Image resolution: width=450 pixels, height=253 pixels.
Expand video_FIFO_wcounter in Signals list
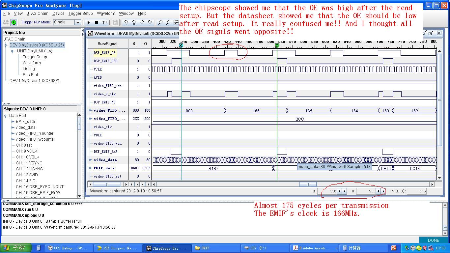[x=12, y=139]
